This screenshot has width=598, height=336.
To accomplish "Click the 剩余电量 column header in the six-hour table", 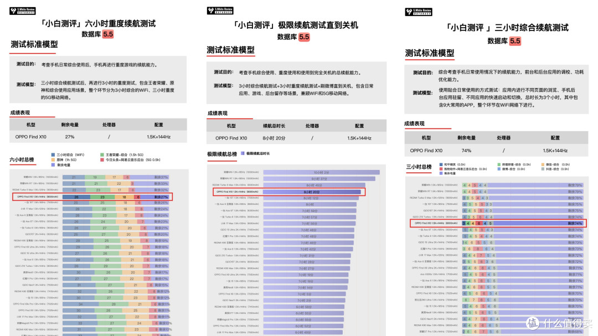I will coord(70,125).
